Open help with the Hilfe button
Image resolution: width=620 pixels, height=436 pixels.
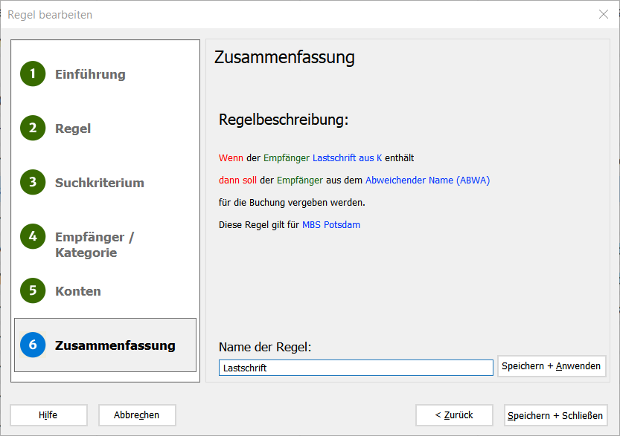48,415
